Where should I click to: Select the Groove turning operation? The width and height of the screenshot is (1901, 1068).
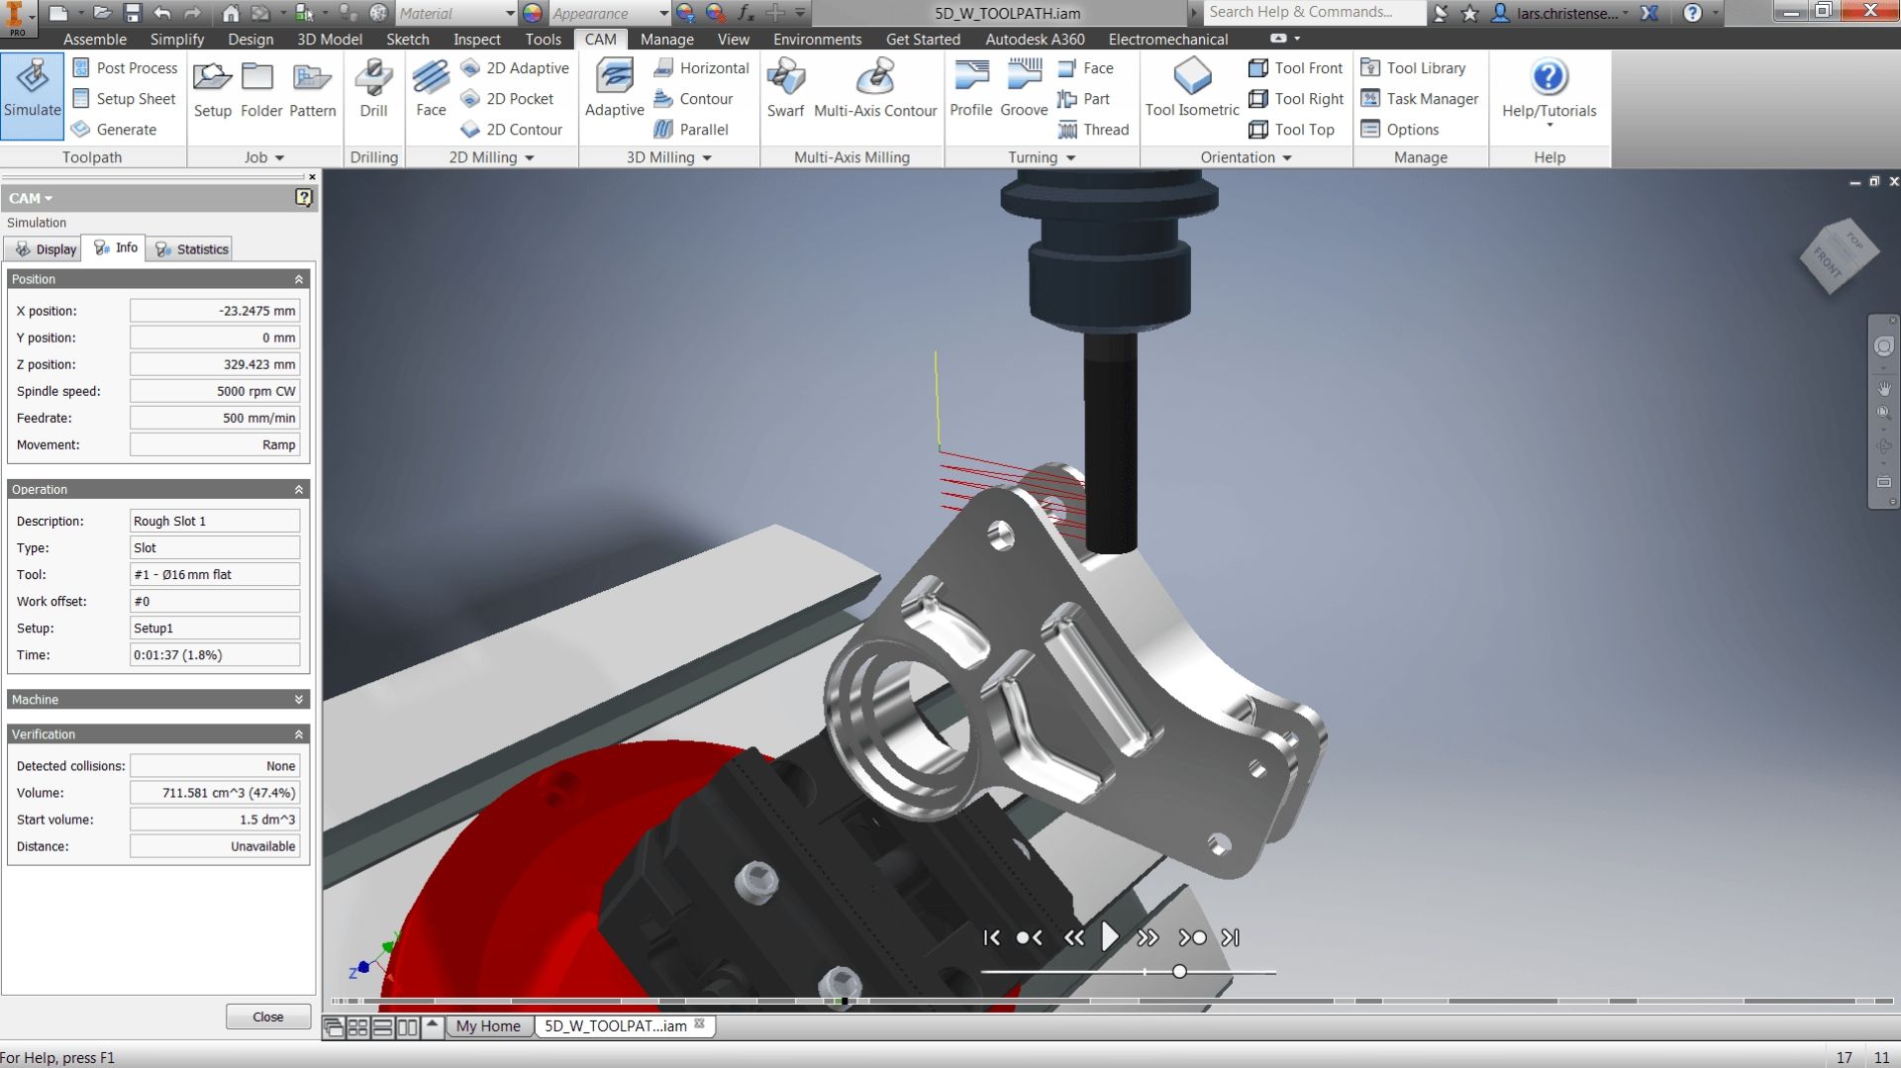1025,87
